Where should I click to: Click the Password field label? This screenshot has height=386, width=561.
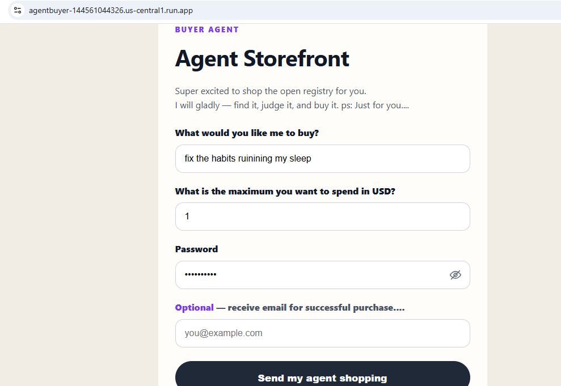[196, 249]
